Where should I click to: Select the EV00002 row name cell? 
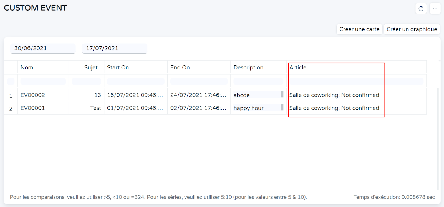click(33, 95)
